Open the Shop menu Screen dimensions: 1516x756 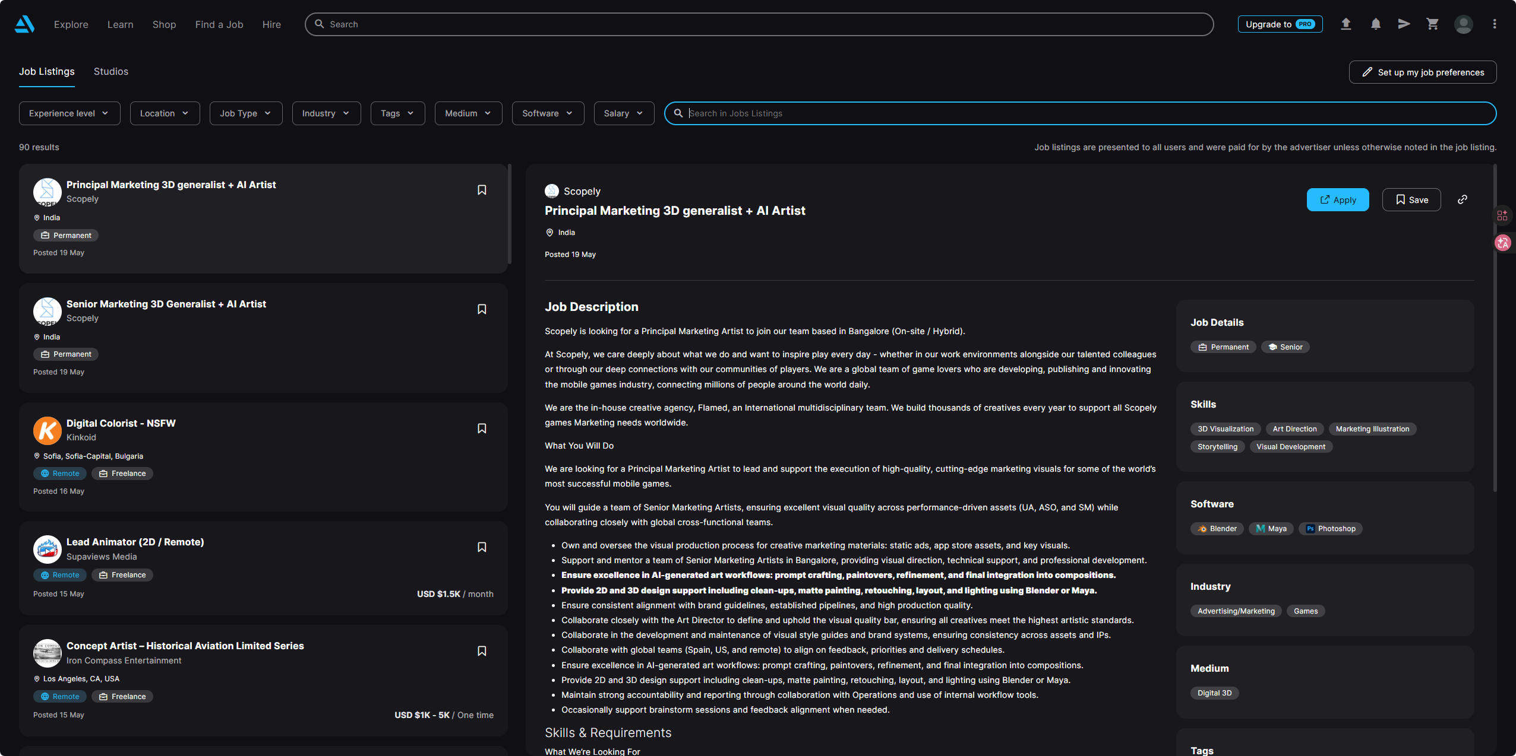[165, 24]
